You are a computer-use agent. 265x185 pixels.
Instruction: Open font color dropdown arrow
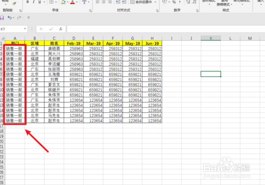[x=77, y=2]
